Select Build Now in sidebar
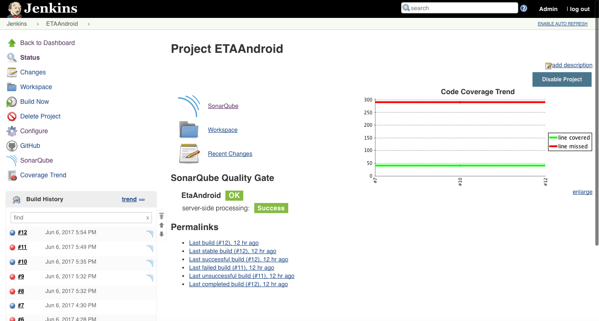 point(34,101)
